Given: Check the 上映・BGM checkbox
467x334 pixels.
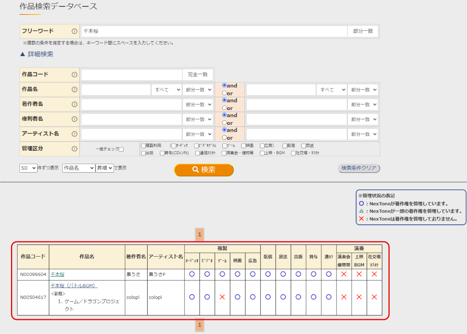Looking at the screenshot, I should pos(262,153).
